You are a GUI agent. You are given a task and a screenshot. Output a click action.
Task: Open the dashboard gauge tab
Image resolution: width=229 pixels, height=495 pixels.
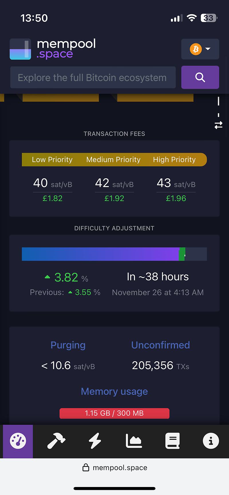(18, 441)
